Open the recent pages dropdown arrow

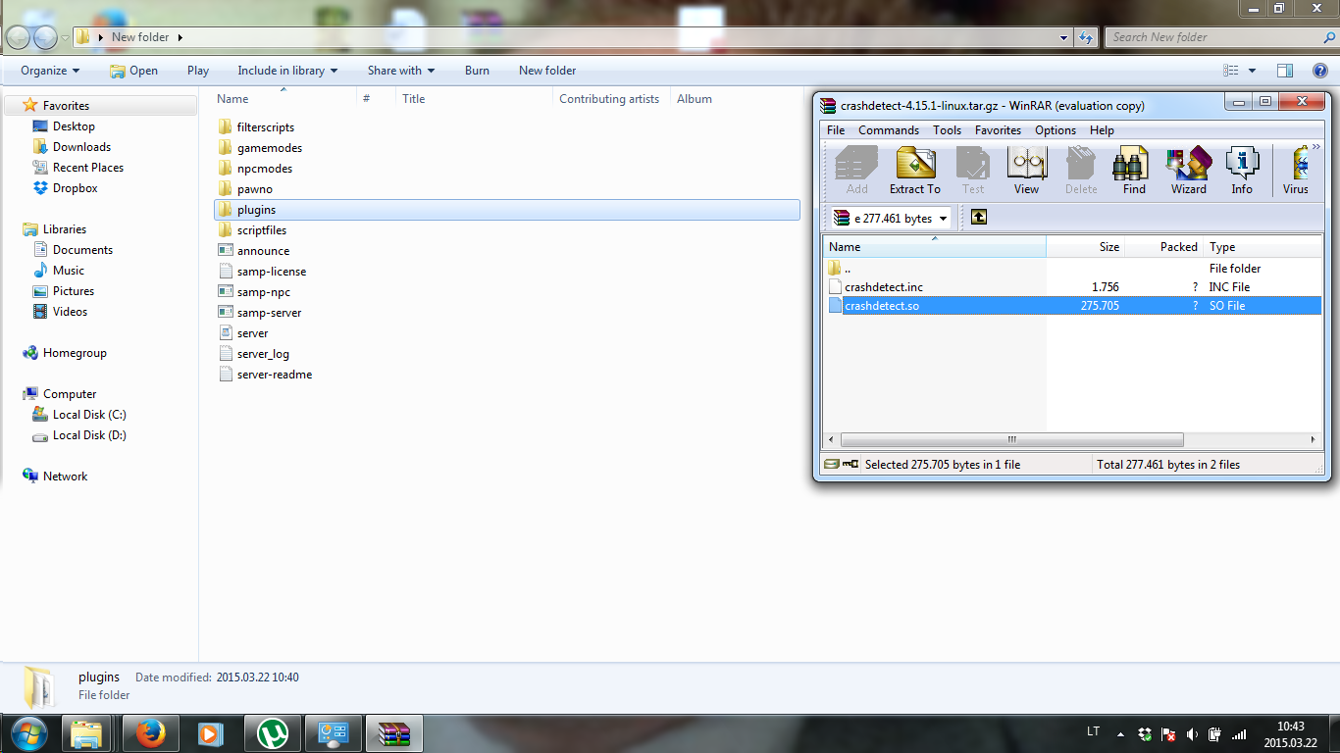coord(65,37)
